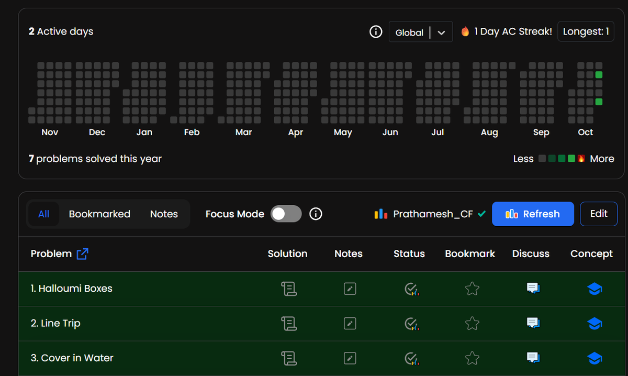Click the status icon for Line Trip
The image size is (628, 376).
coord(411,324)
